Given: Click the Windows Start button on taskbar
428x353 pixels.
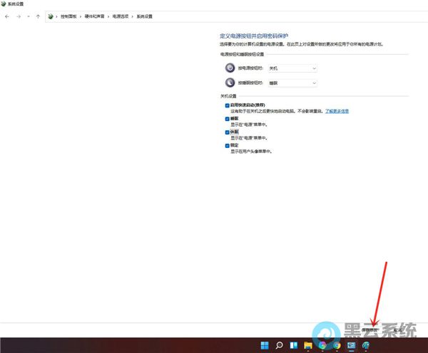Looking at the screenshot, I should pyautogui.click(x=265, y=346).
